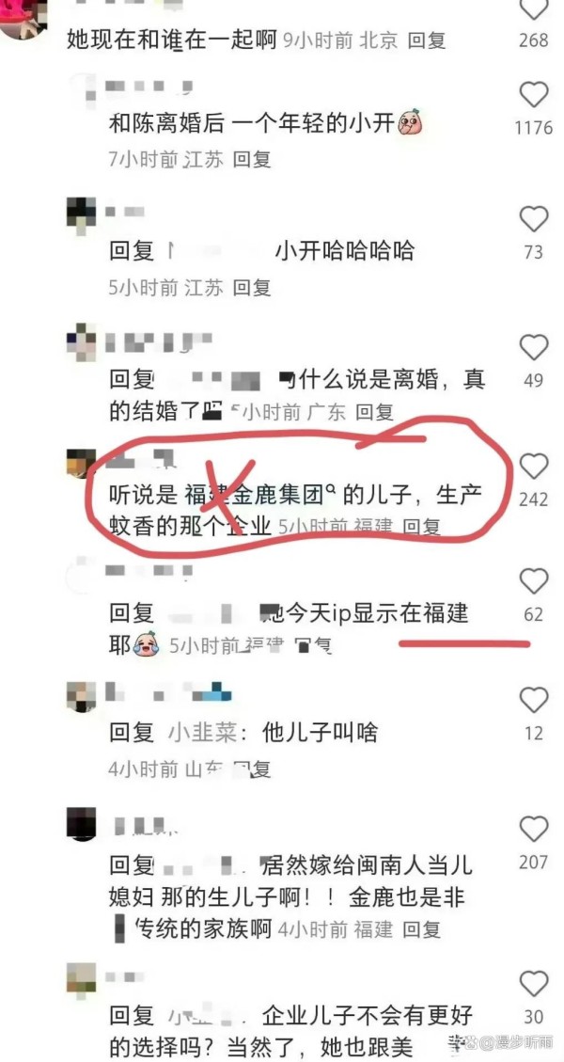Tap heart on the 小开哈哈哈哈 reply
Image resolution: width=564 pixels, height=1062 pixels.
click(534, 219)
